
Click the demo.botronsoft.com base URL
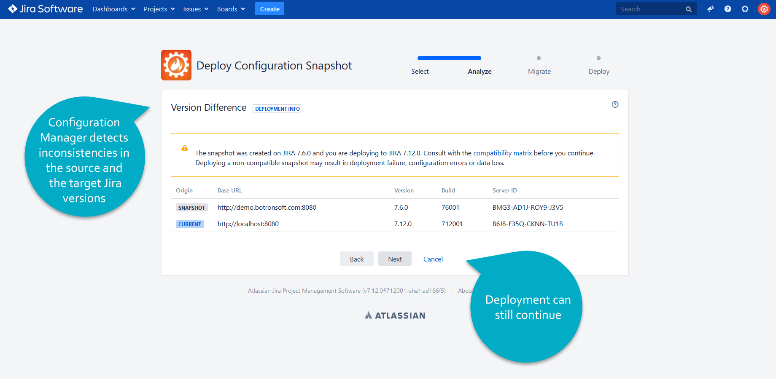pos(267,207)
